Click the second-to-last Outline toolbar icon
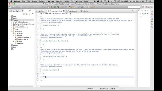Viewport: 162px width, 91px height. point(145,13)
